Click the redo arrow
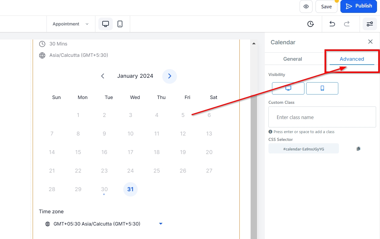This screenshot has height=239, width=380. click(x=347, y=24)
